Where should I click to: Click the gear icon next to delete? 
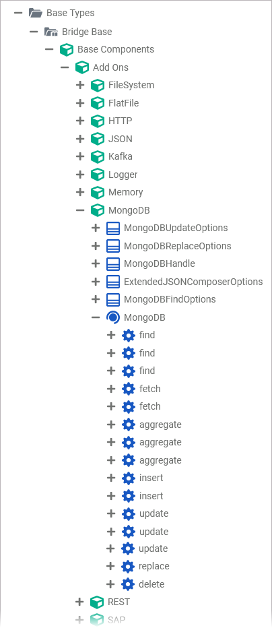pyautogui.click(x=128, y=584)
